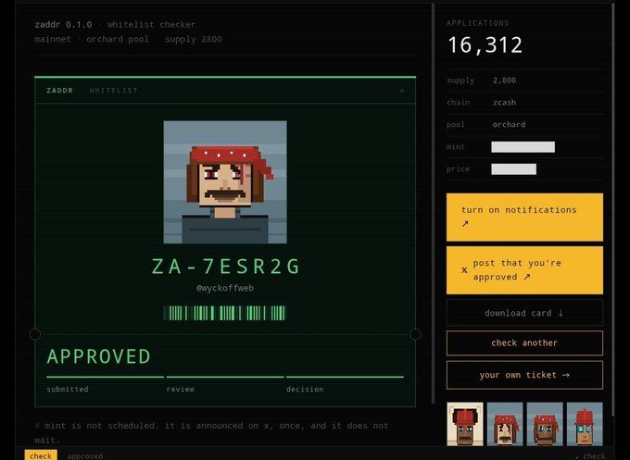Click the ticket code ZA-7ESR2G

point(225,267)
